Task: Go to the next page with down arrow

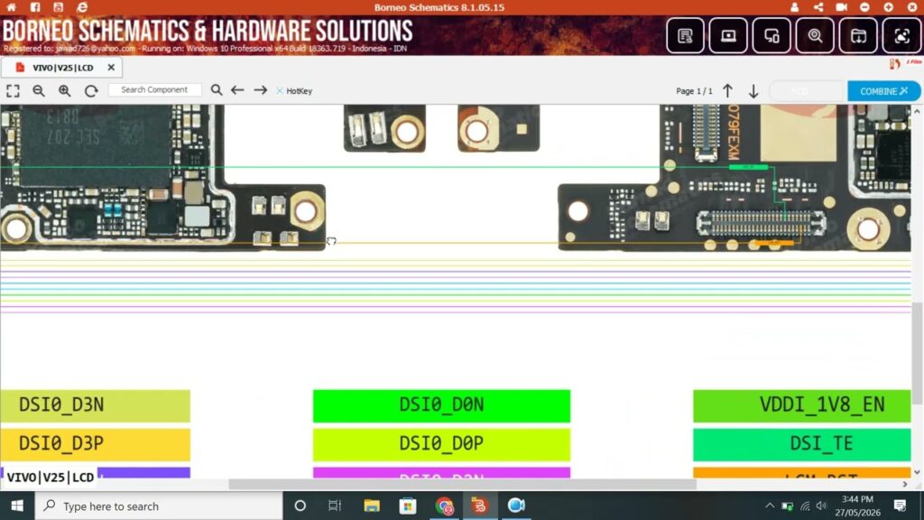Action: coord(753,91)
